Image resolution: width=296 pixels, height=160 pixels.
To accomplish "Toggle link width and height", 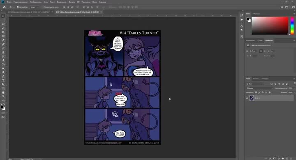I will [261, 51].
